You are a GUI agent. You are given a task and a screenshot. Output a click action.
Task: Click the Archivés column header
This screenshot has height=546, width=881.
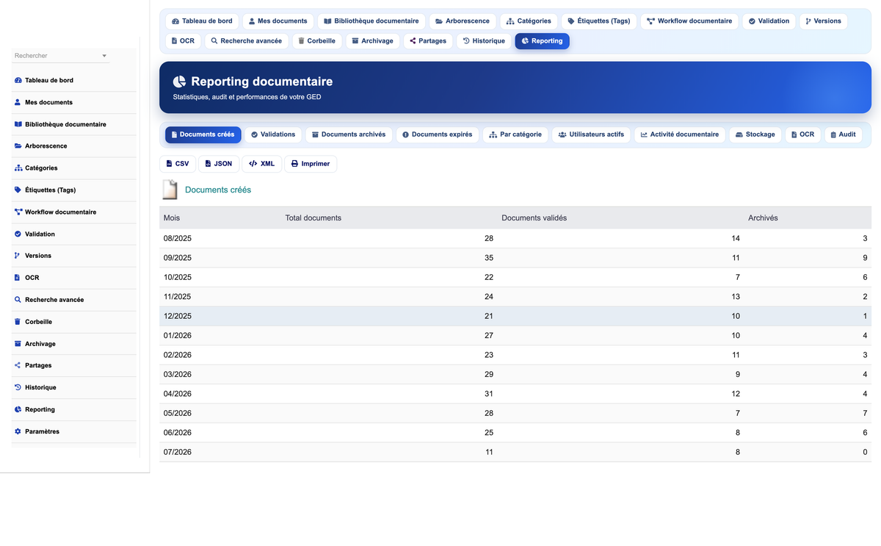(763, 218)
